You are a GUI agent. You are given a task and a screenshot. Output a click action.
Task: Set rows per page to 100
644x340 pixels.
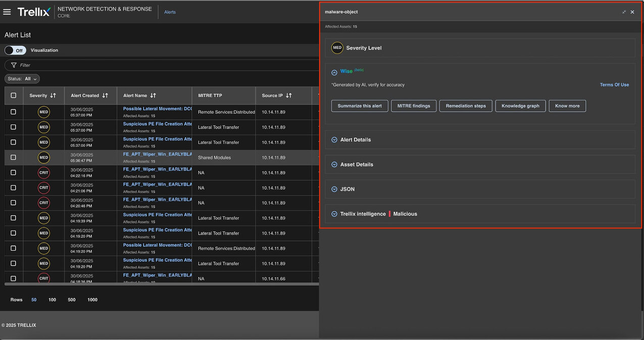click(52, 300)
